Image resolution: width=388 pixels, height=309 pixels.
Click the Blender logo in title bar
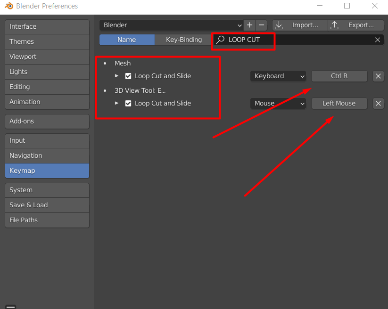click(x=9, y=6)
